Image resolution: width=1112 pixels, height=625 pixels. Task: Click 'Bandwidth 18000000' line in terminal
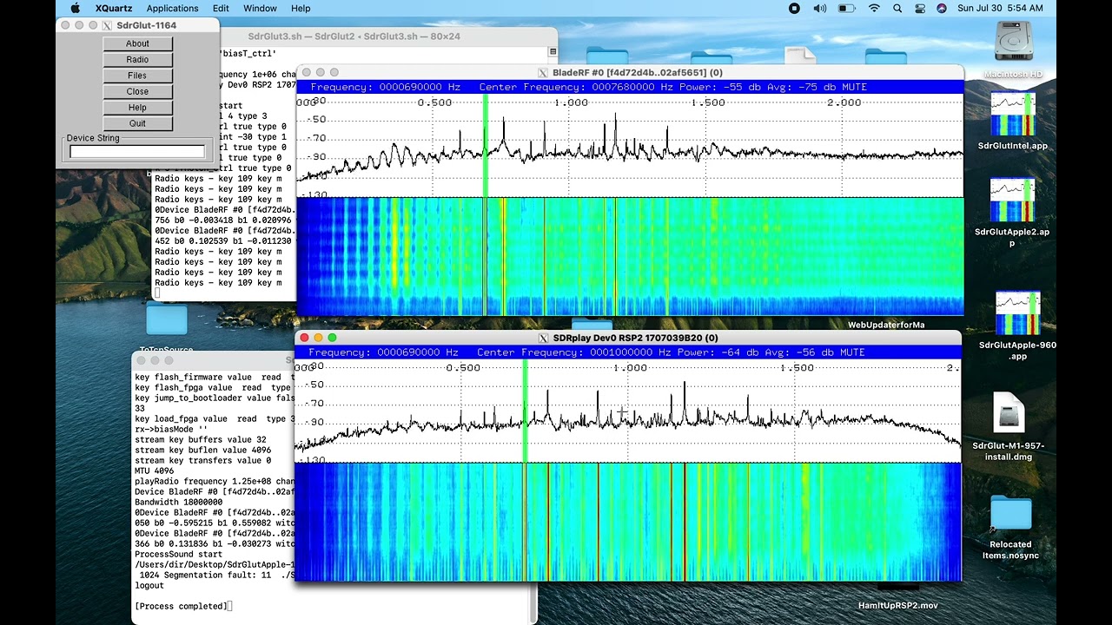pos(178,502)
